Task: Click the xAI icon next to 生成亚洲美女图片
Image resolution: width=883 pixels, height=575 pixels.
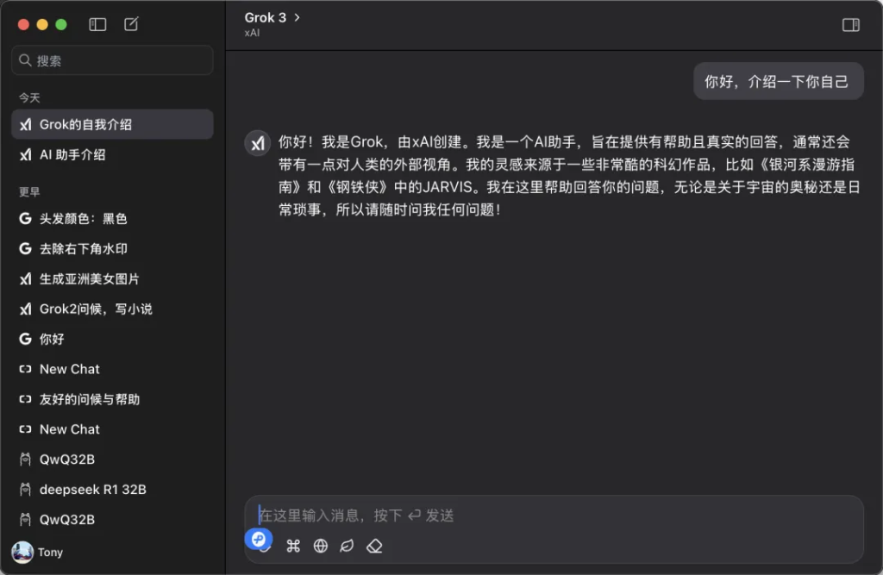Action: [25, 278]
